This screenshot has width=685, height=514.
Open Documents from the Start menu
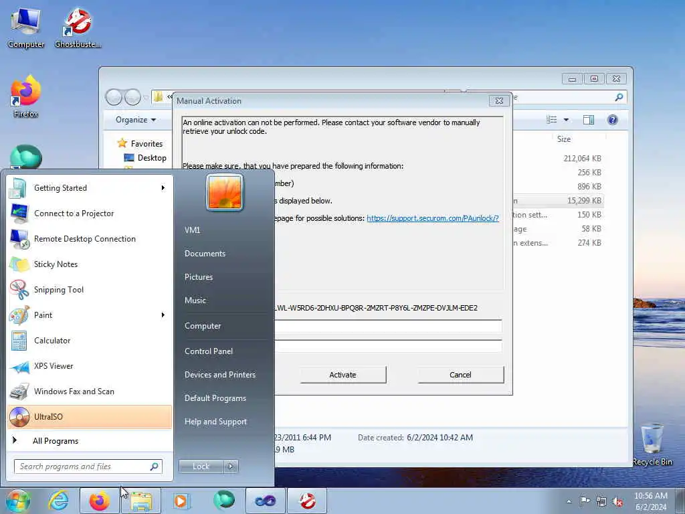[x=205, y=254]
